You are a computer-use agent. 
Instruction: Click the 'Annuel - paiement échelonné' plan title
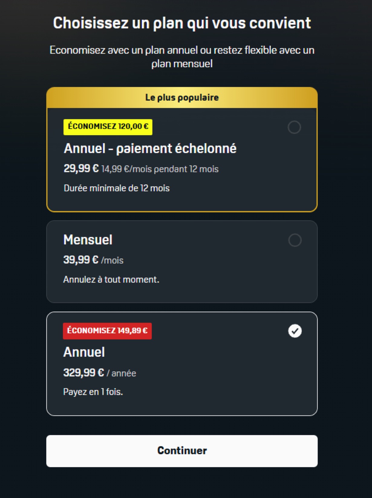[x=150, y=149]
